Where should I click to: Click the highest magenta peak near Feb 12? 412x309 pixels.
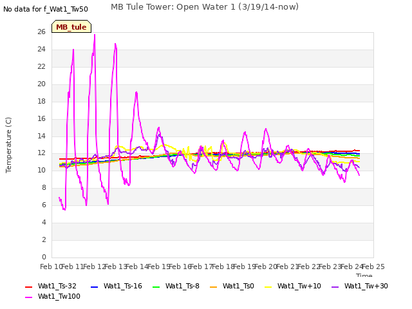click(95, 35)
